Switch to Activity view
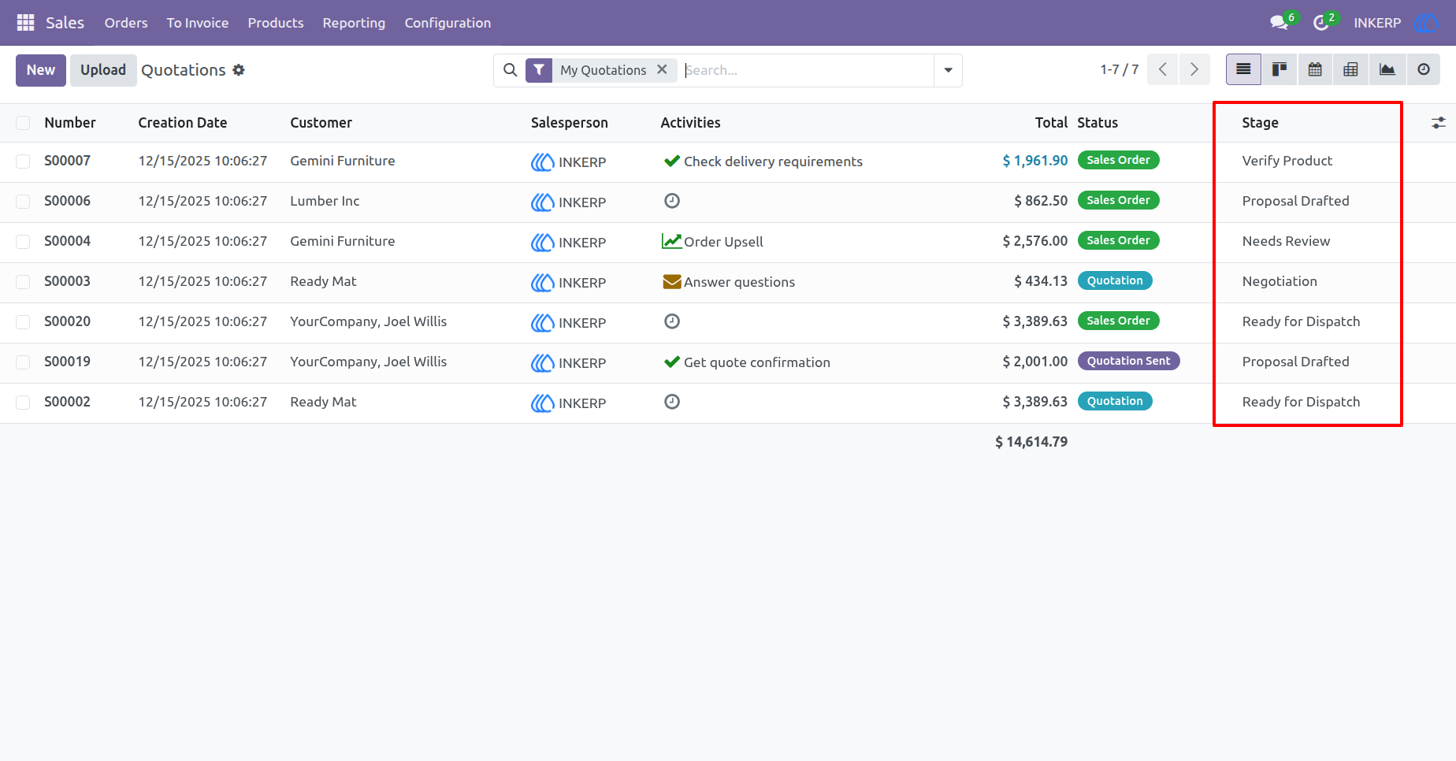The width and height of the screenshot is (1456, 761). click(x=1424, y=70)
